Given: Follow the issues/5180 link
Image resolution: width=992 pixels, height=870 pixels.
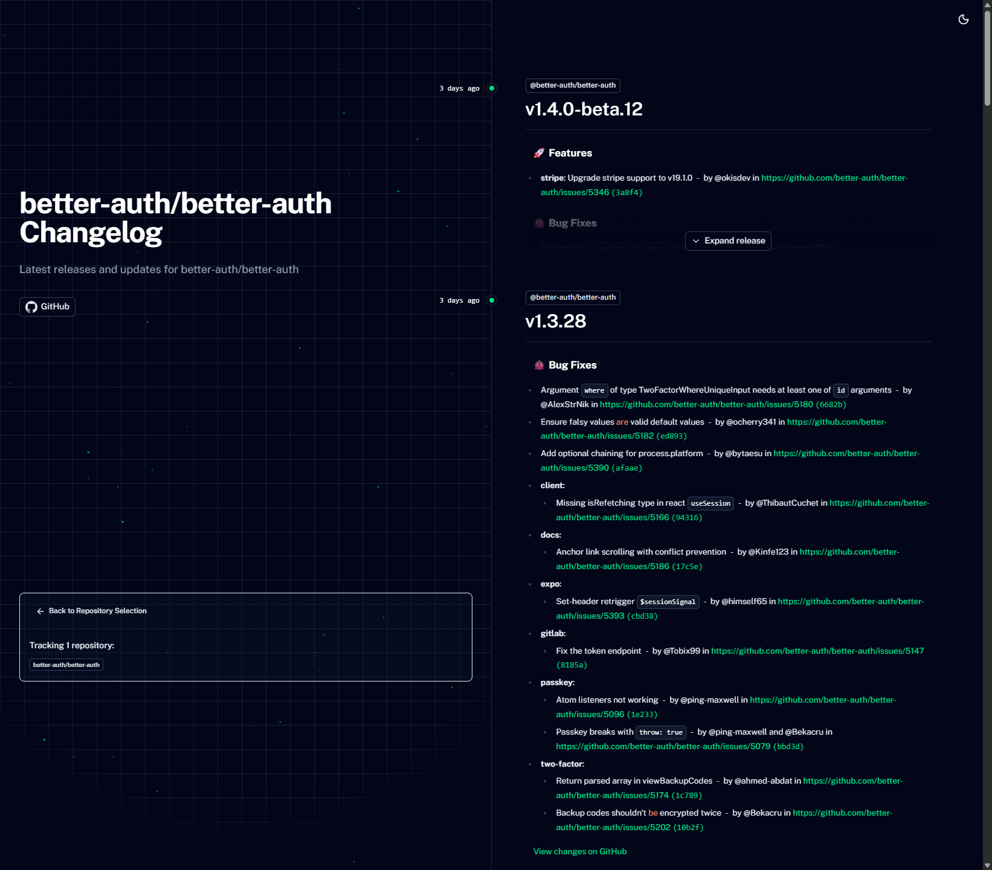Looking at the screenshot, I should tap(706, 404).
